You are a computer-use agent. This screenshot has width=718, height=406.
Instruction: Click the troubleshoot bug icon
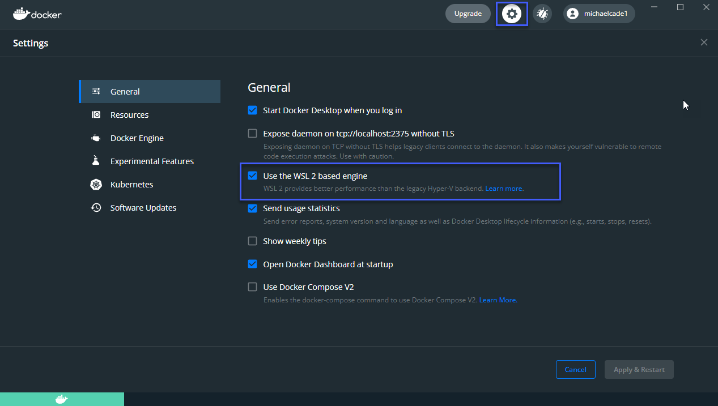541,14
